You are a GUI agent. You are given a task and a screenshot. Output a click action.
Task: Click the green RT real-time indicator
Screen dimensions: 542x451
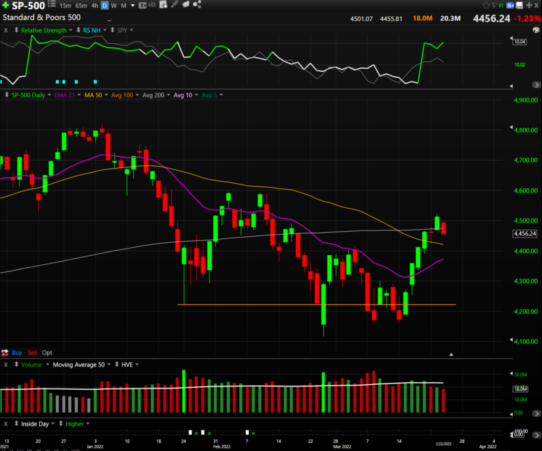pyautogui.click(x=501, y=5)
